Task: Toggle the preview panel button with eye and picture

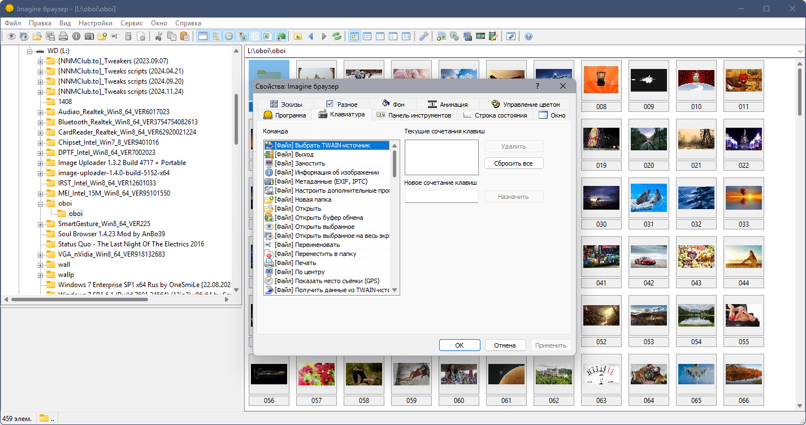Action: 241,37
